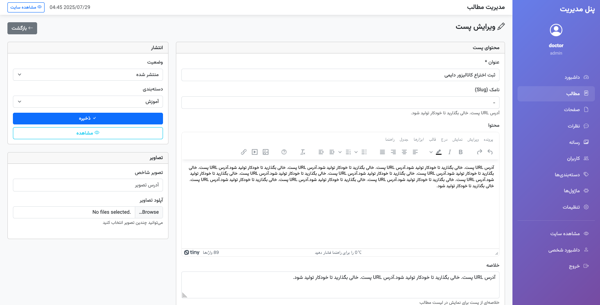
Task: Go to مطالب in the sidebar
Action: (x=556, y=94)
